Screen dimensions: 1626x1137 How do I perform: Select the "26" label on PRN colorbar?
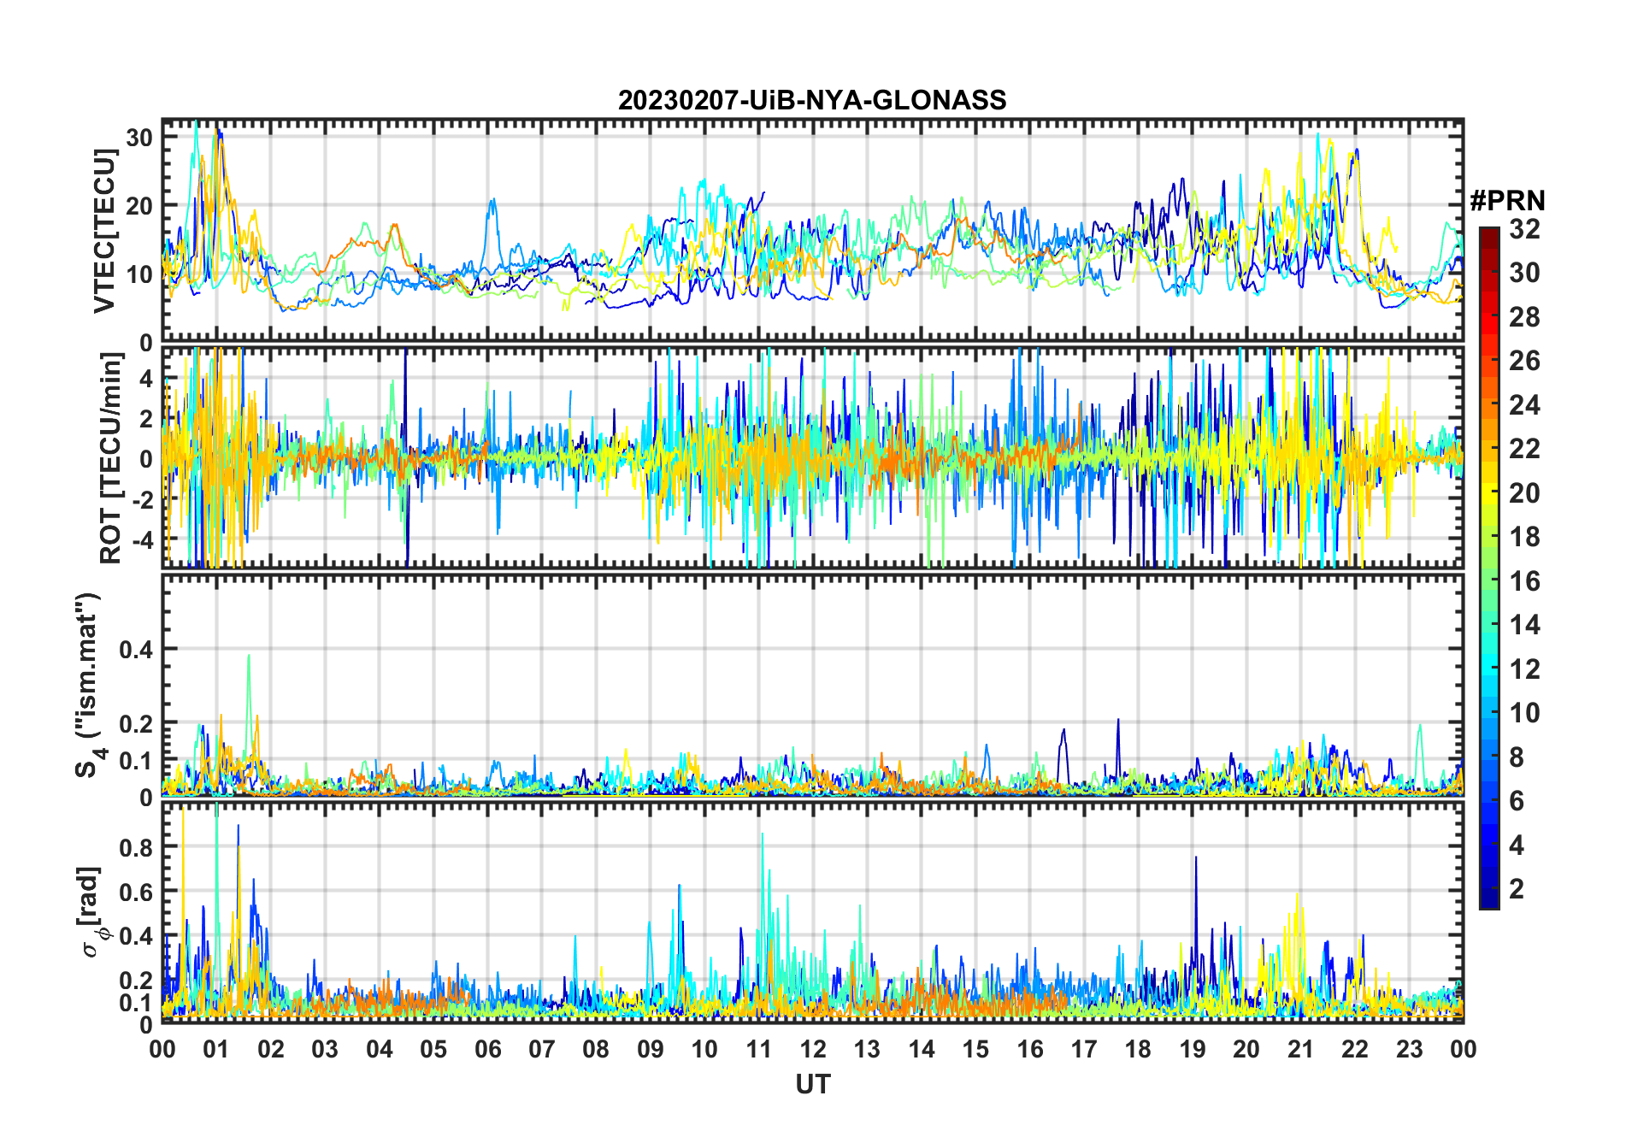pyautogui.click(x=1525, y=361)
